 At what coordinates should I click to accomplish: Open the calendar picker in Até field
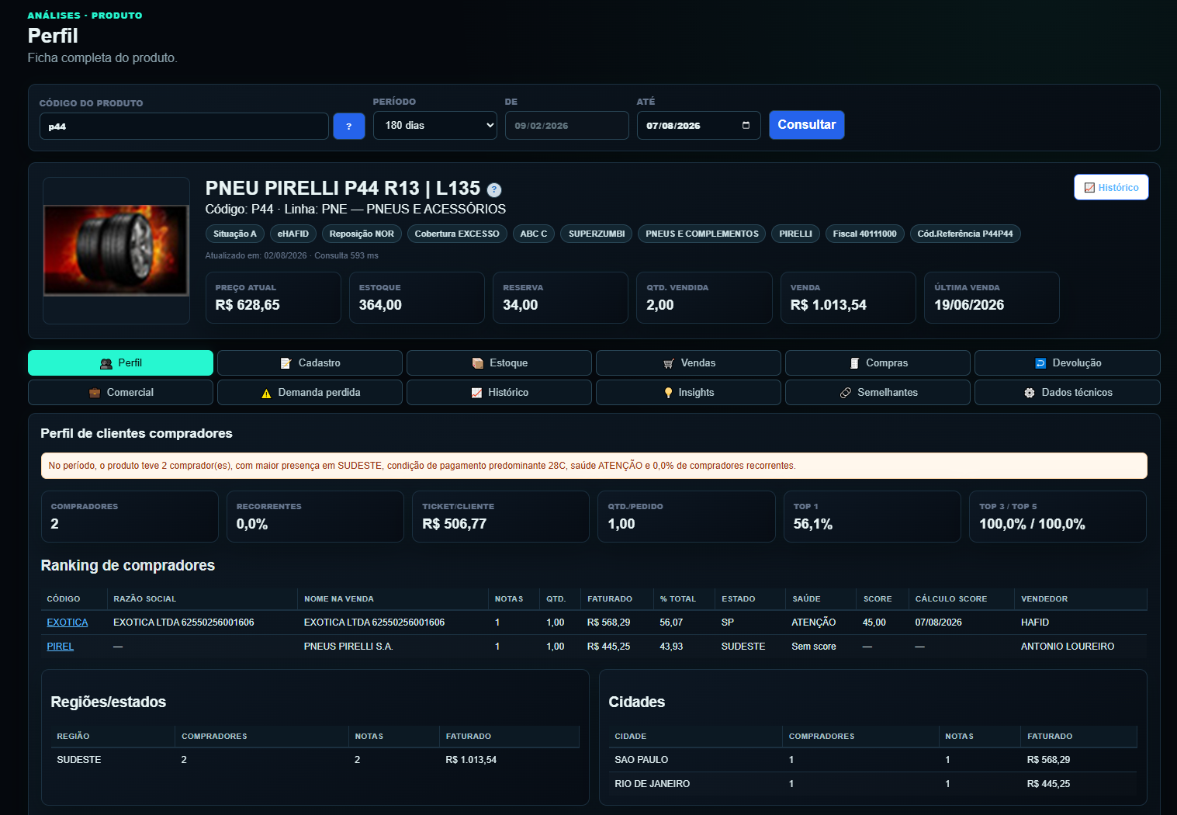pyautogui.click(x=746, y=126)
